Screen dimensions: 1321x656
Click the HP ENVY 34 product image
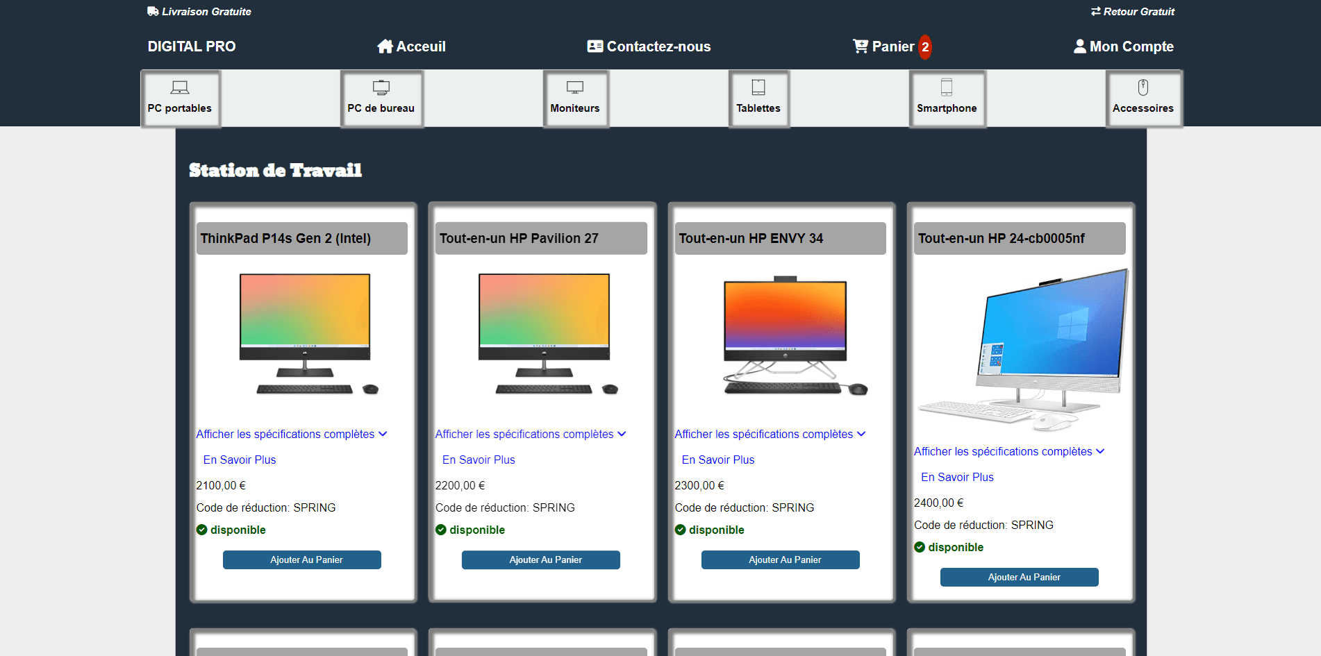(x=786, y=336)
